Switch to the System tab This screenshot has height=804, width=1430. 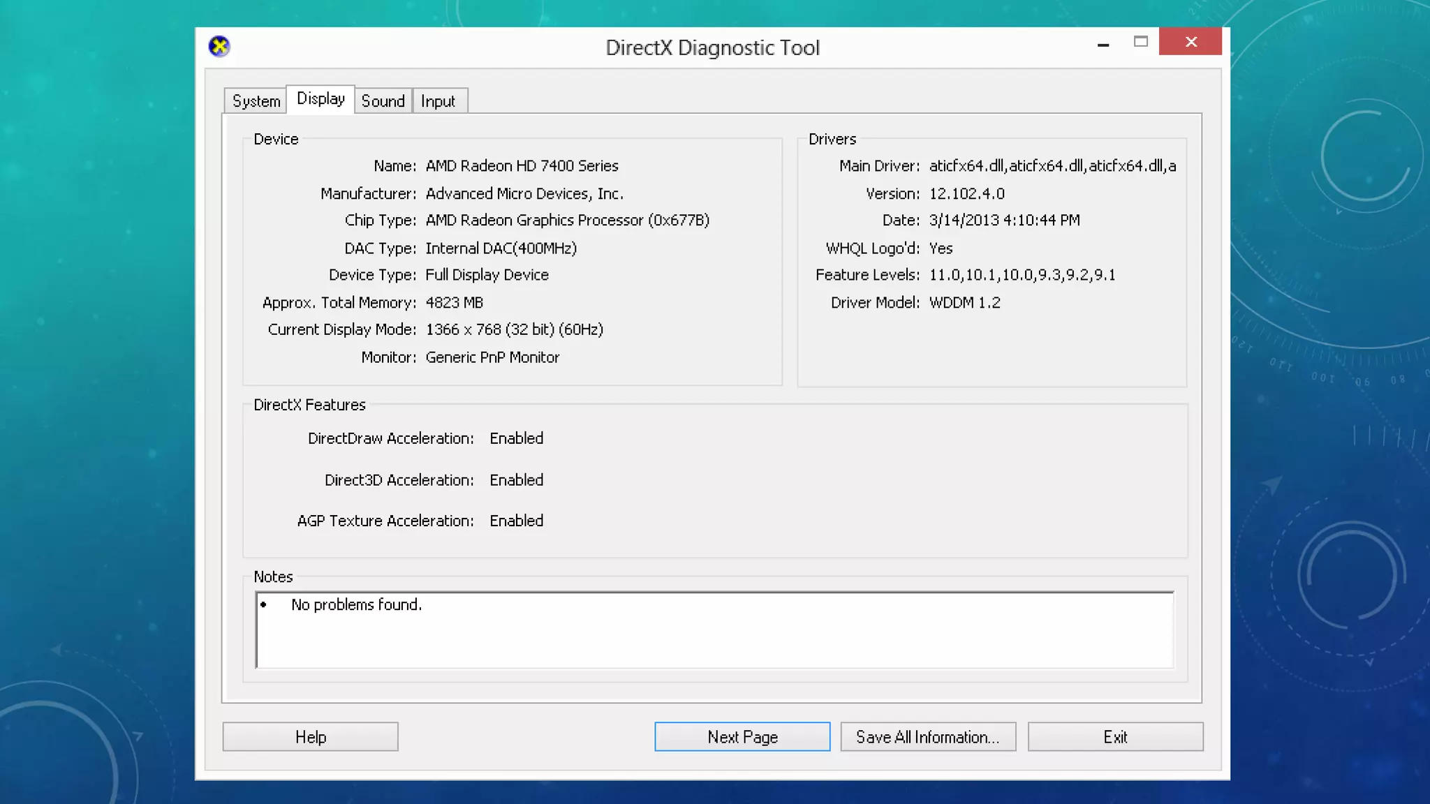(256, 101)
